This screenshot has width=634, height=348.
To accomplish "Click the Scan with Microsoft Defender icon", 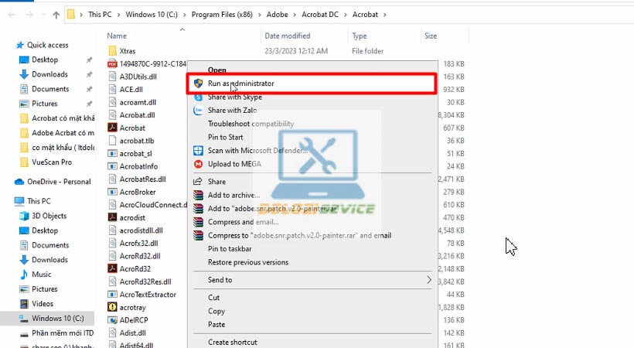I will pyautogui.click(x=198, y=151).
